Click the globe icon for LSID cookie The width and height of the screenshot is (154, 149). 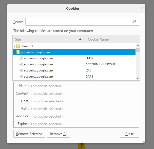[x=21, y=70]
